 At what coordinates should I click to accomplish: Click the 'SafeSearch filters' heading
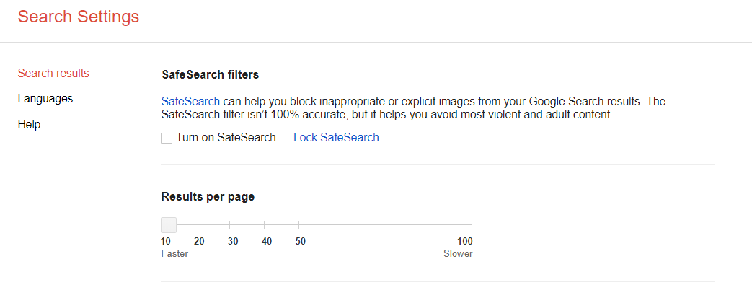210,75
